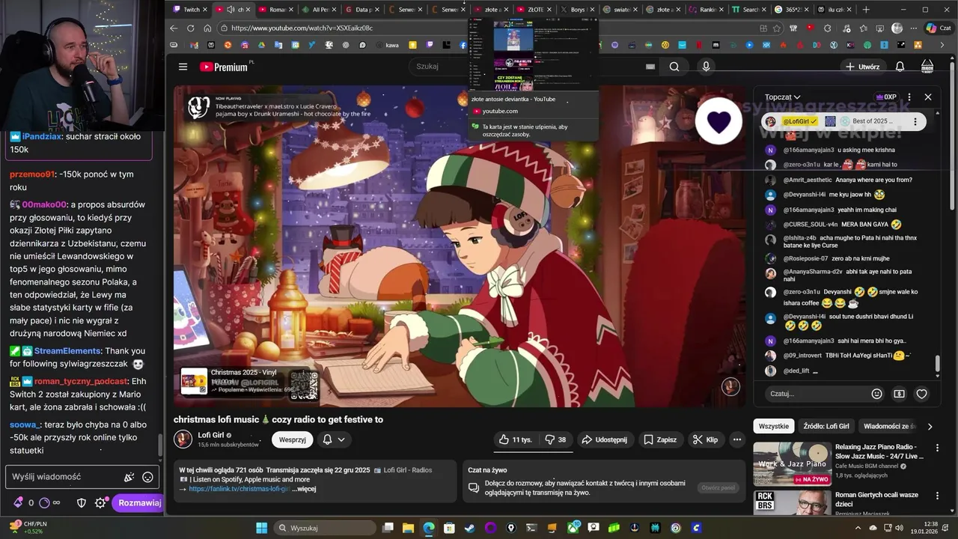Viewport: 958px width, 539px height.
Task: Select the Wszystkie filter chip
Action: [x=773, y=426]
